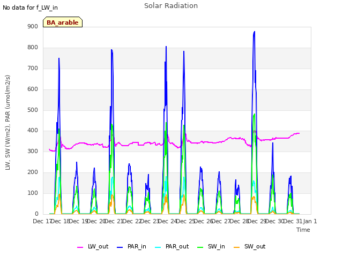Click the 600 y-axis tick label
The height and width of the screenshot is (257, 343).
[33, 89]
